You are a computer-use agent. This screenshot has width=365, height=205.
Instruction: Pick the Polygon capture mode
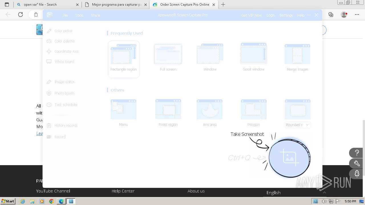(254, 112)
